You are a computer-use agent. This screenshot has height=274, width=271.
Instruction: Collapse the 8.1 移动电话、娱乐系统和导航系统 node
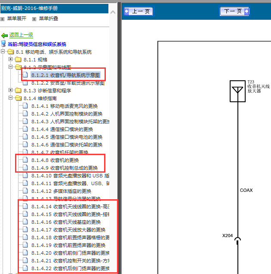pos(3,52)
